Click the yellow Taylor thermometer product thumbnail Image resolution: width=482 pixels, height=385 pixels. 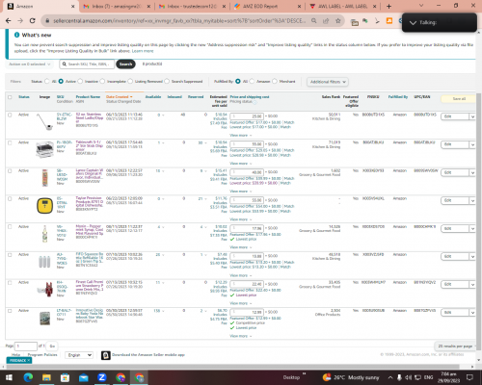pos(44,206)
